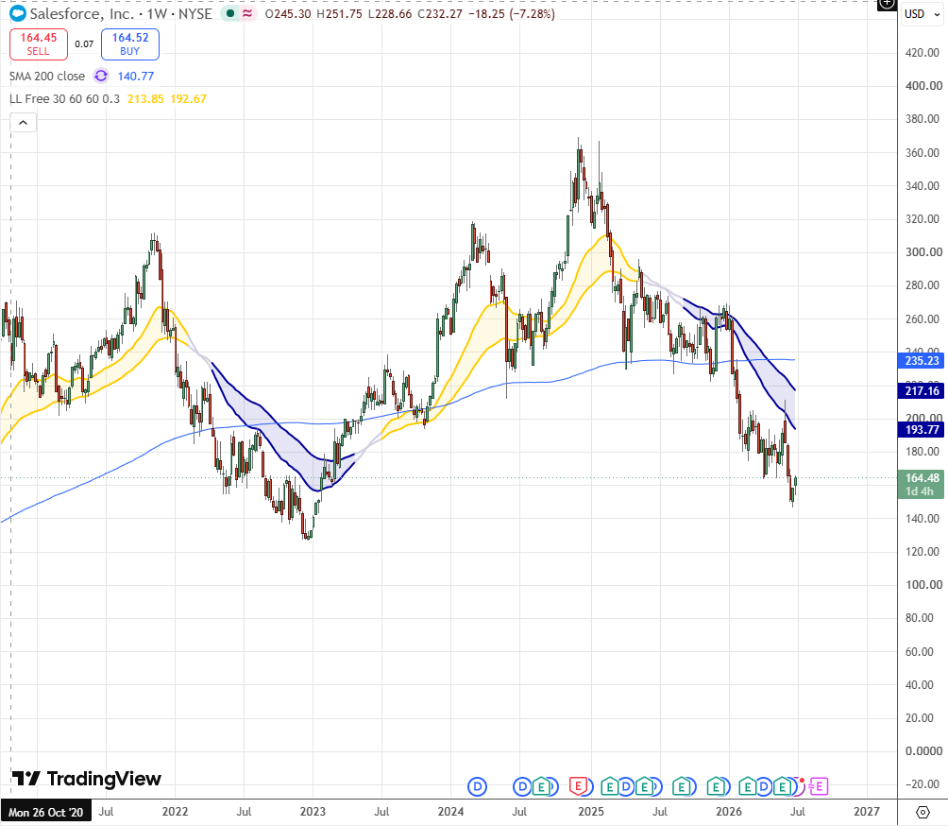Screen dimensions: 948x826
Task: Click the red earnings E marker
Action: pos(579,786)
